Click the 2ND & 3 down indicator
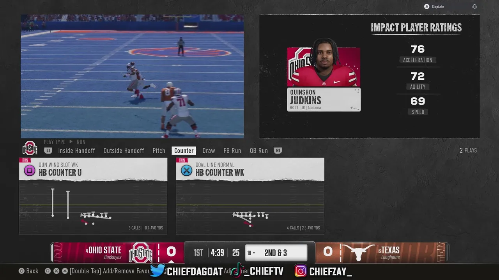This screenshot has width=499, height=280. 276,253
